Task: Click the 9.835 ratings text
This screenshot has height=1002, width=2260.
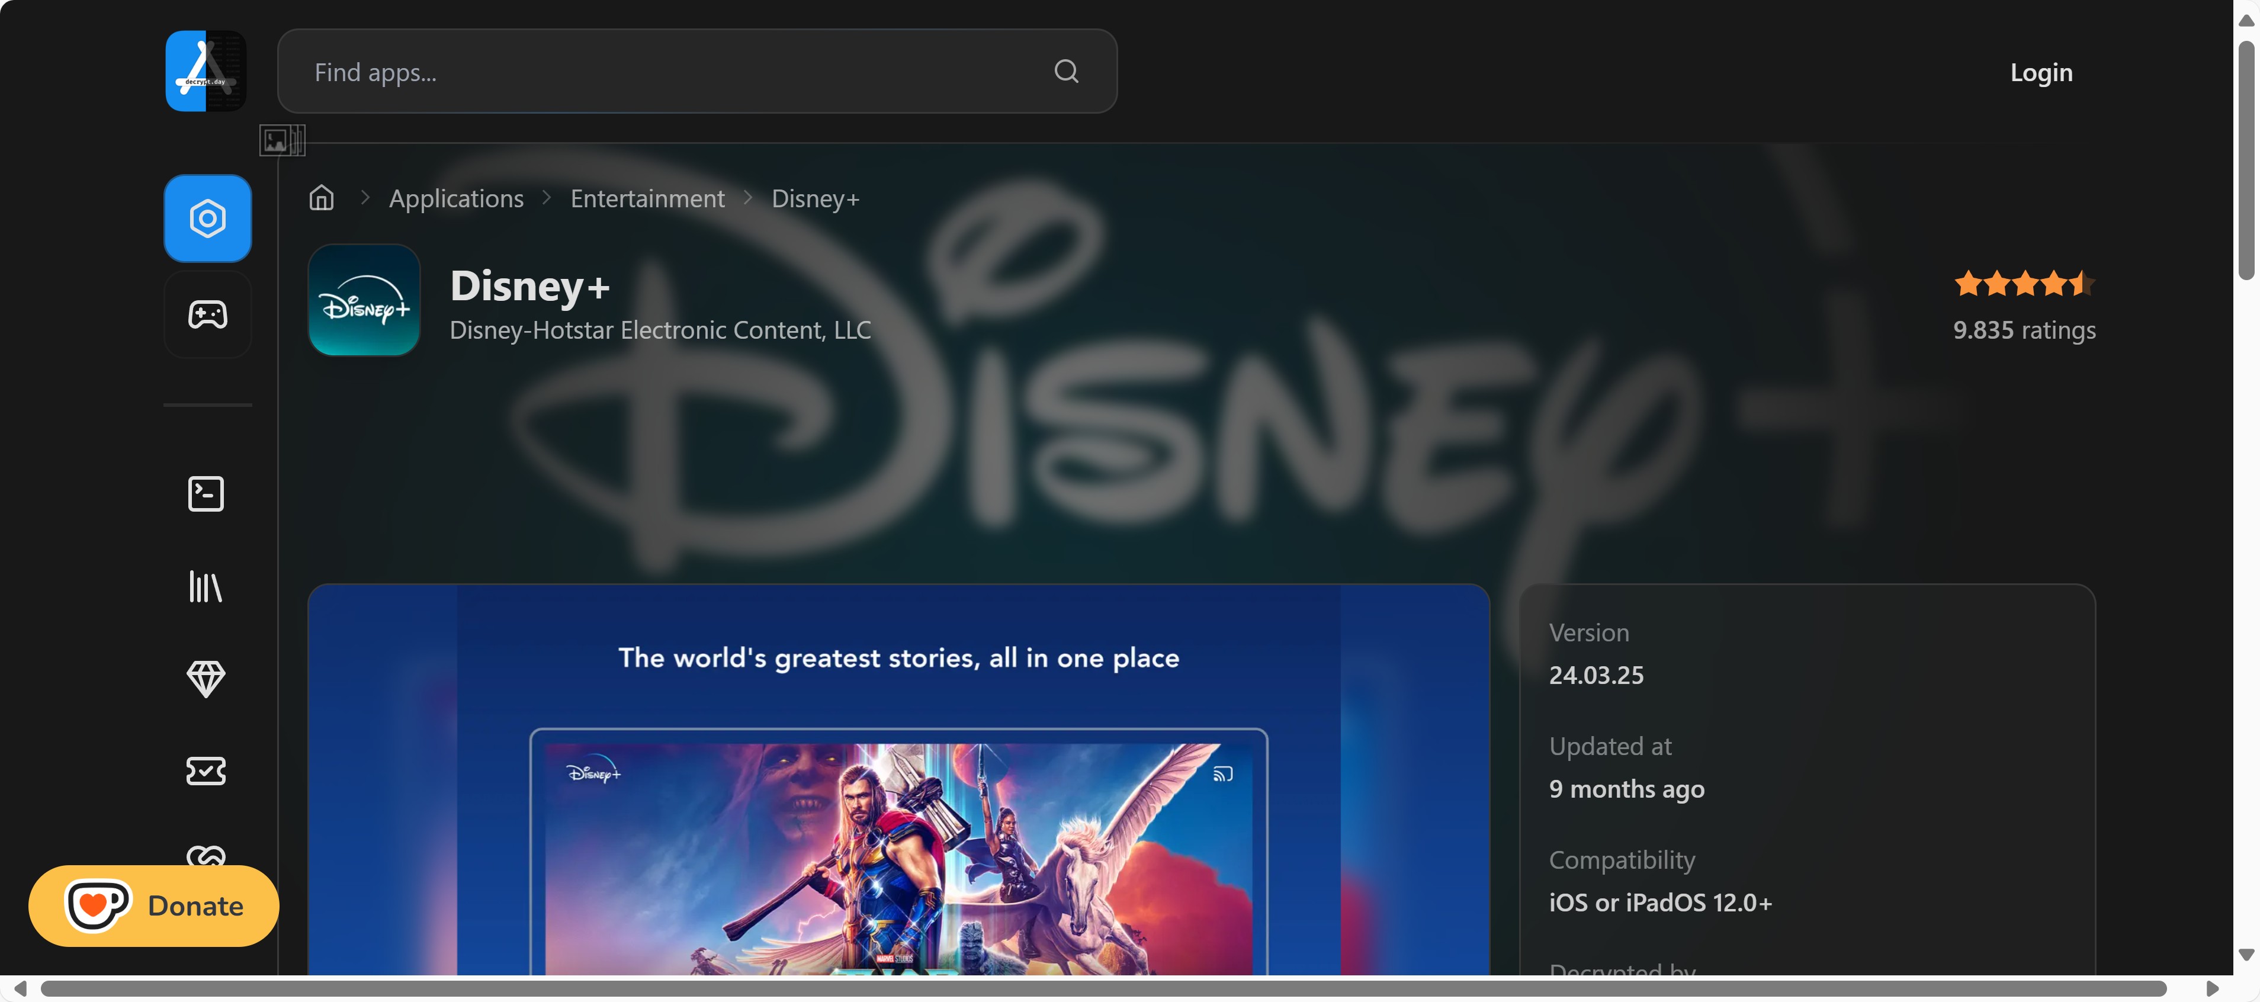Action: click(2024, 330)
